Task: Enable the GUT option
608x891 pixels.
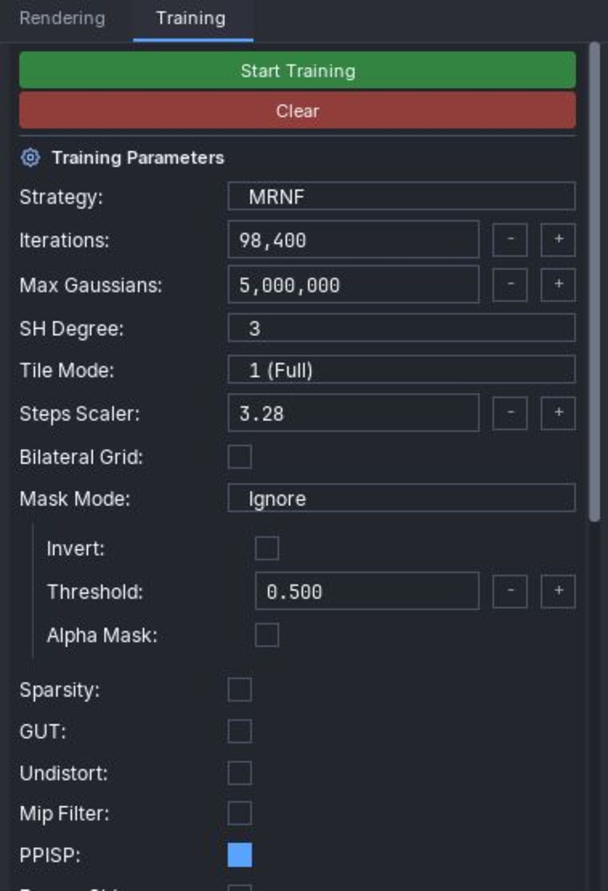Action: 239,731
